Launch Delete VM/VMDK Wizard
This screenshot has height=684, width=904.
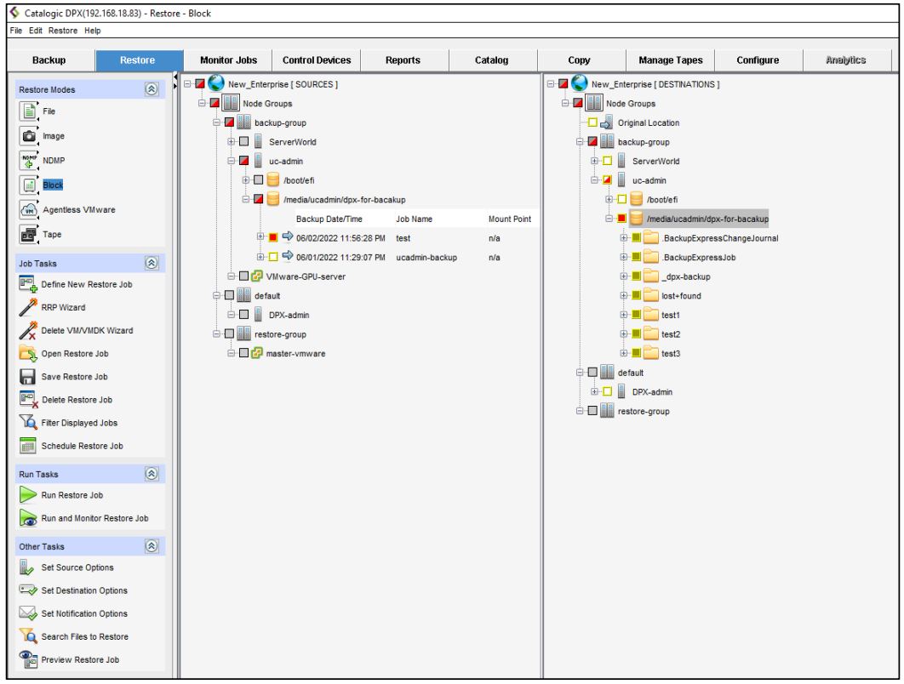pos(26,330)
